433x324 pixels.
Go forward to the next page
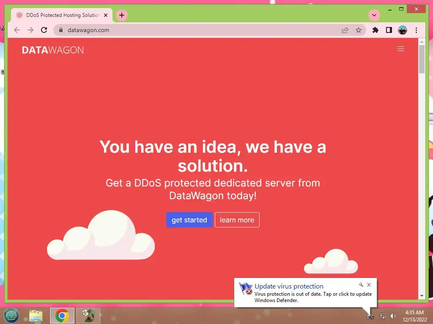(30, 30)
